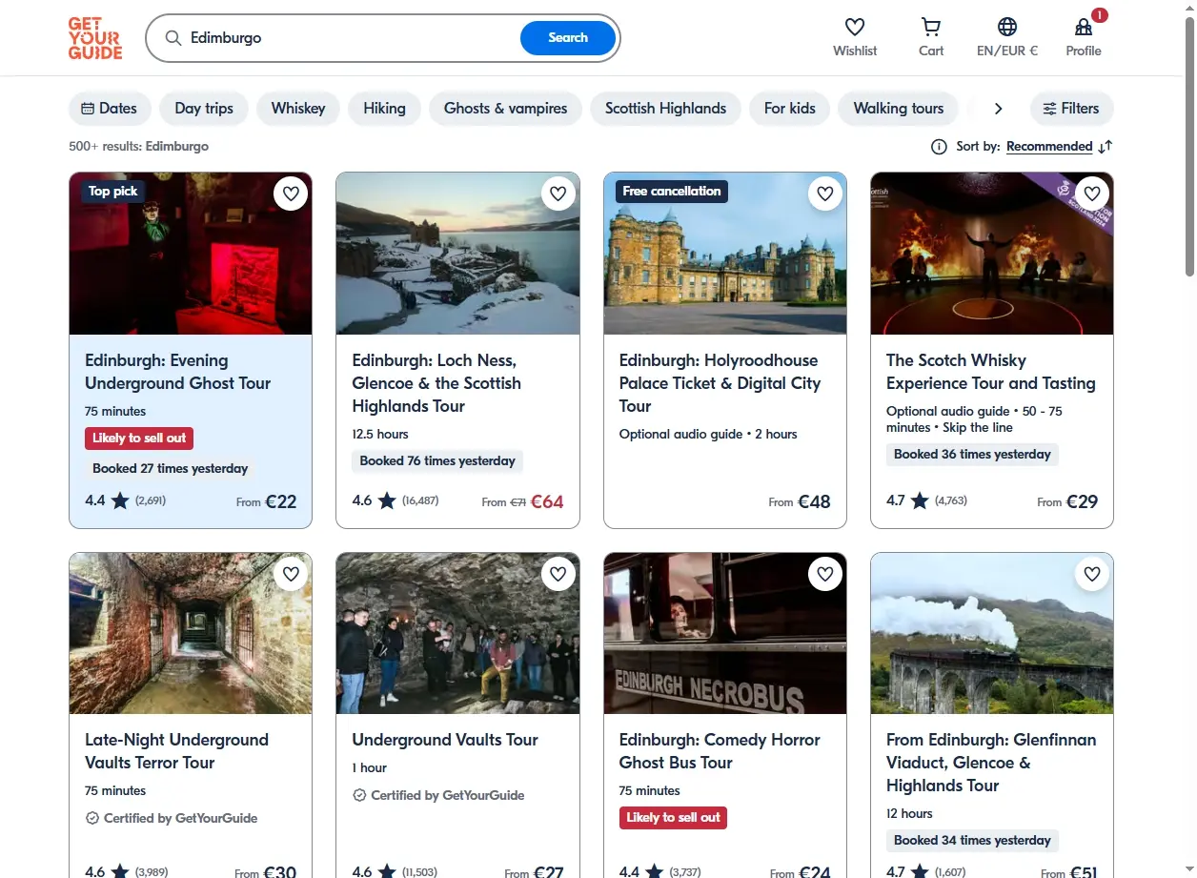Open the Profile icon with notification badge
The image size is (1197, 878).
pyautogui.click(x=1084, y=27)
